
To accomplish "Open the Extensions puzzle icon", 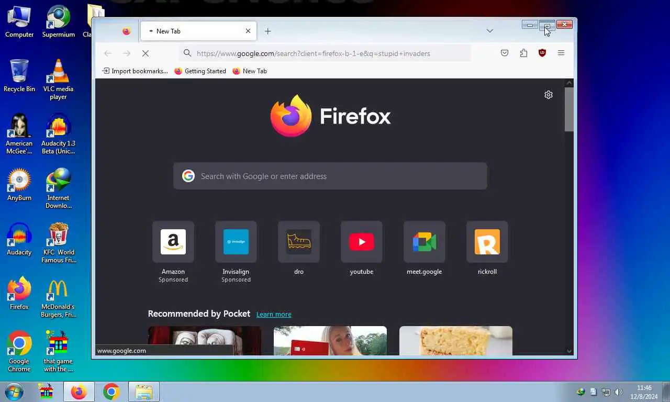I will click(x=523, y=53).
